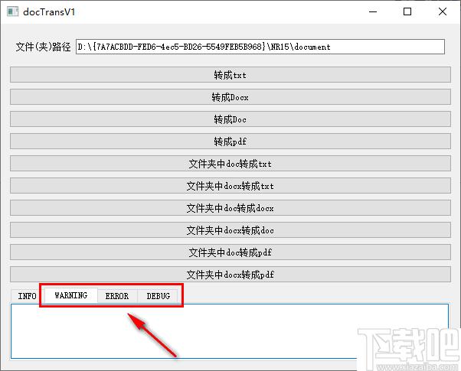Image resolution: width=461 pixels, height=371 pixels.
Task: Click the 转成txt button
Action: click(230, 75)
